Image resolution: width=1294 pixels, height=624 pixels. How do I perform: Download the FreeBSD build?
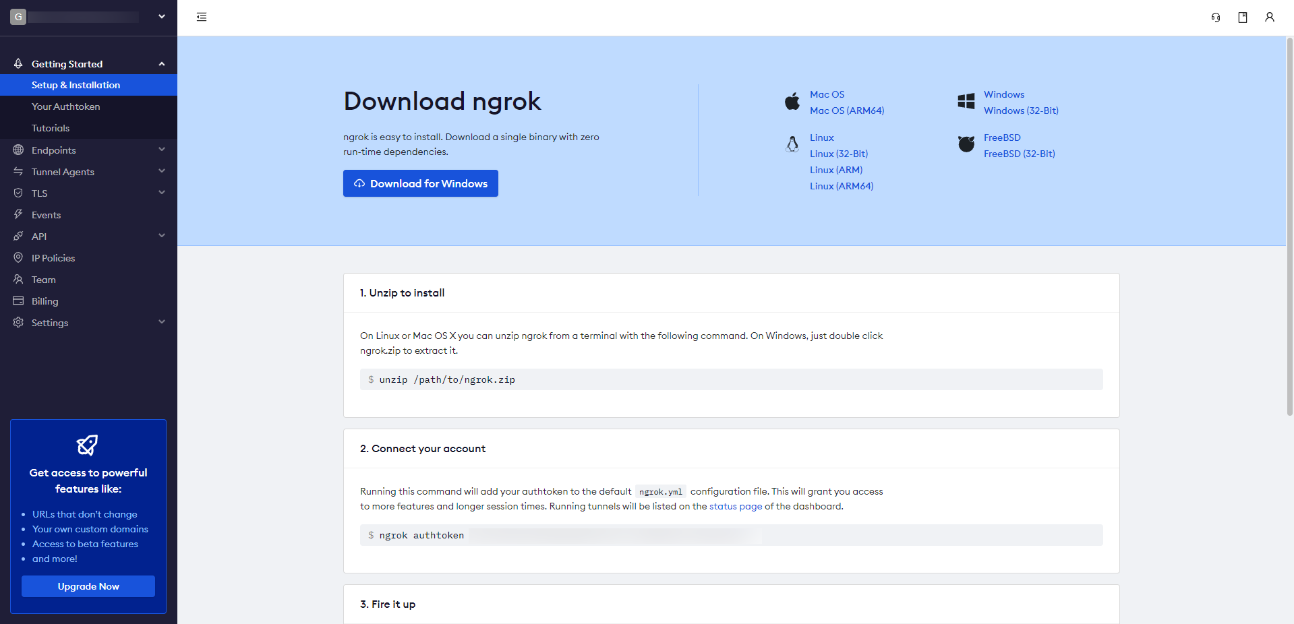(x=1002, y=137)
